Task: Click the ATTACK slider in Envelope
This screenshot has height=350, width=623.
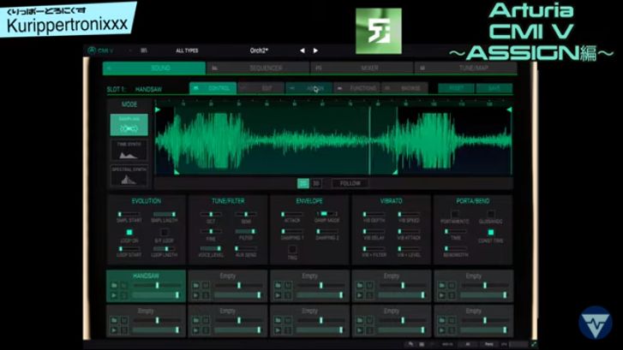Action: (292, 214)
